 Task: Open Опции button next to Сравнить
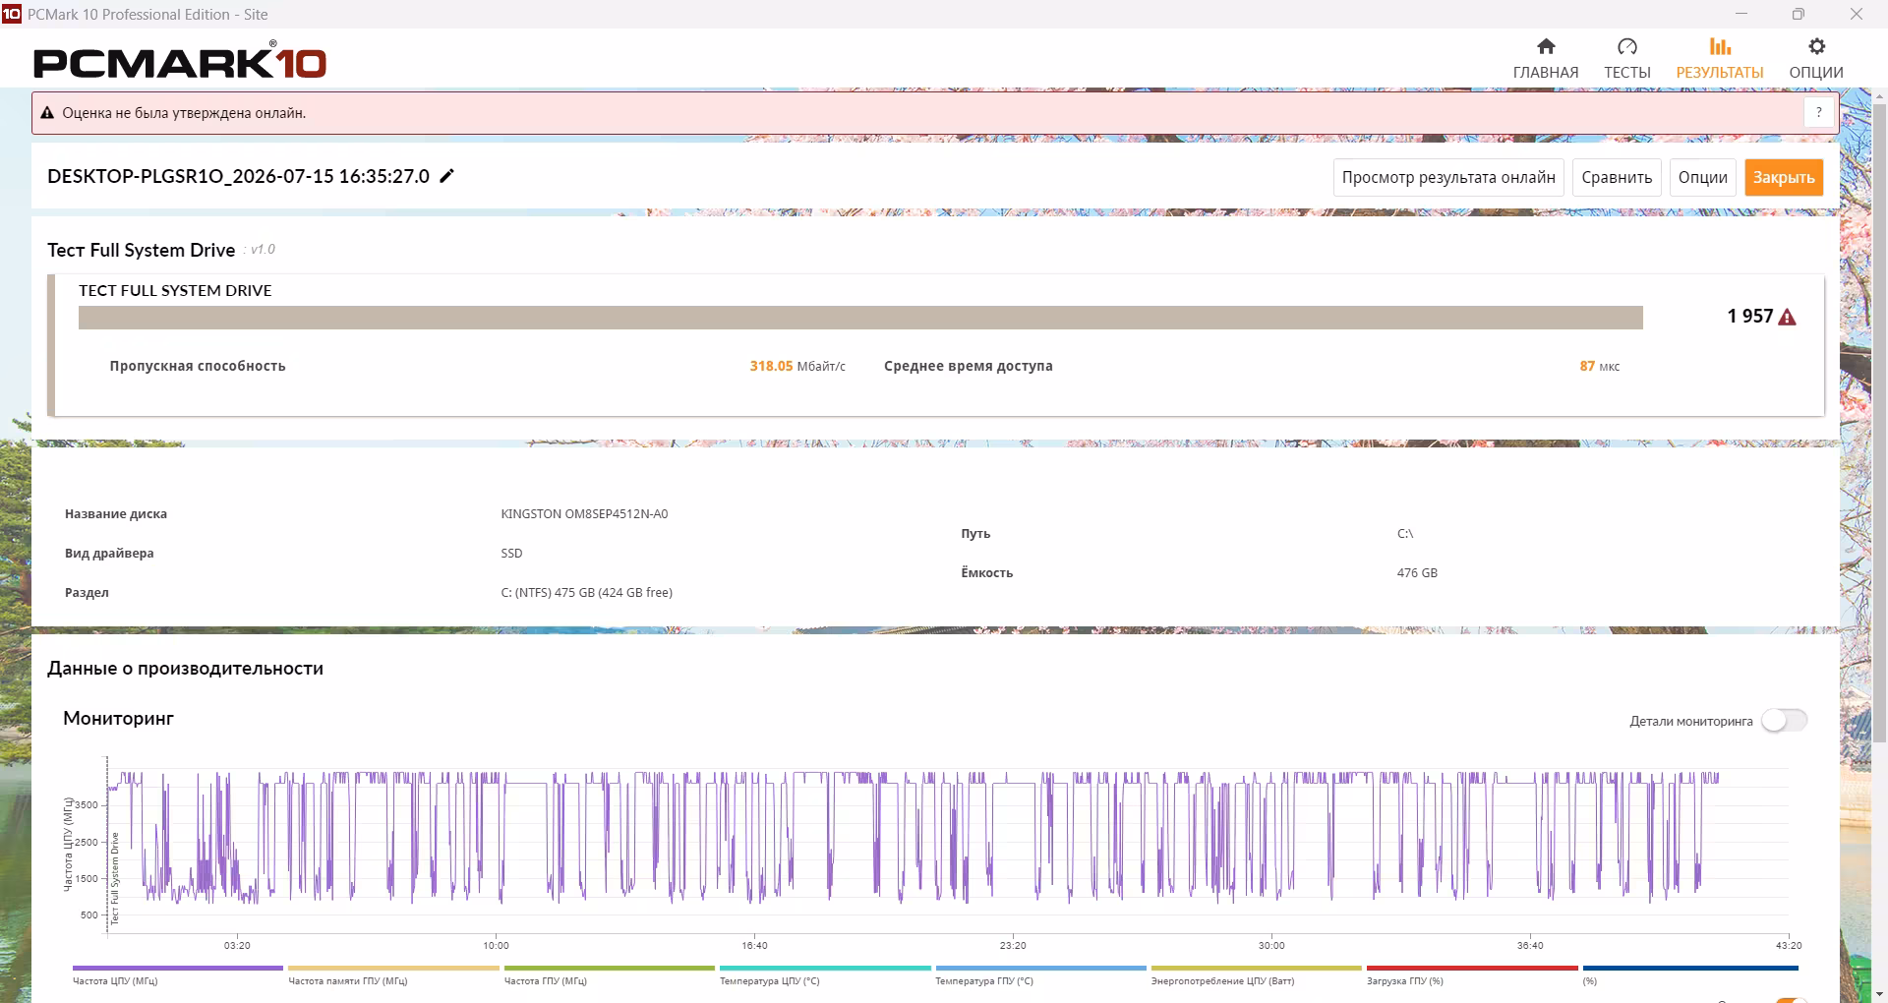point(1702,177)
